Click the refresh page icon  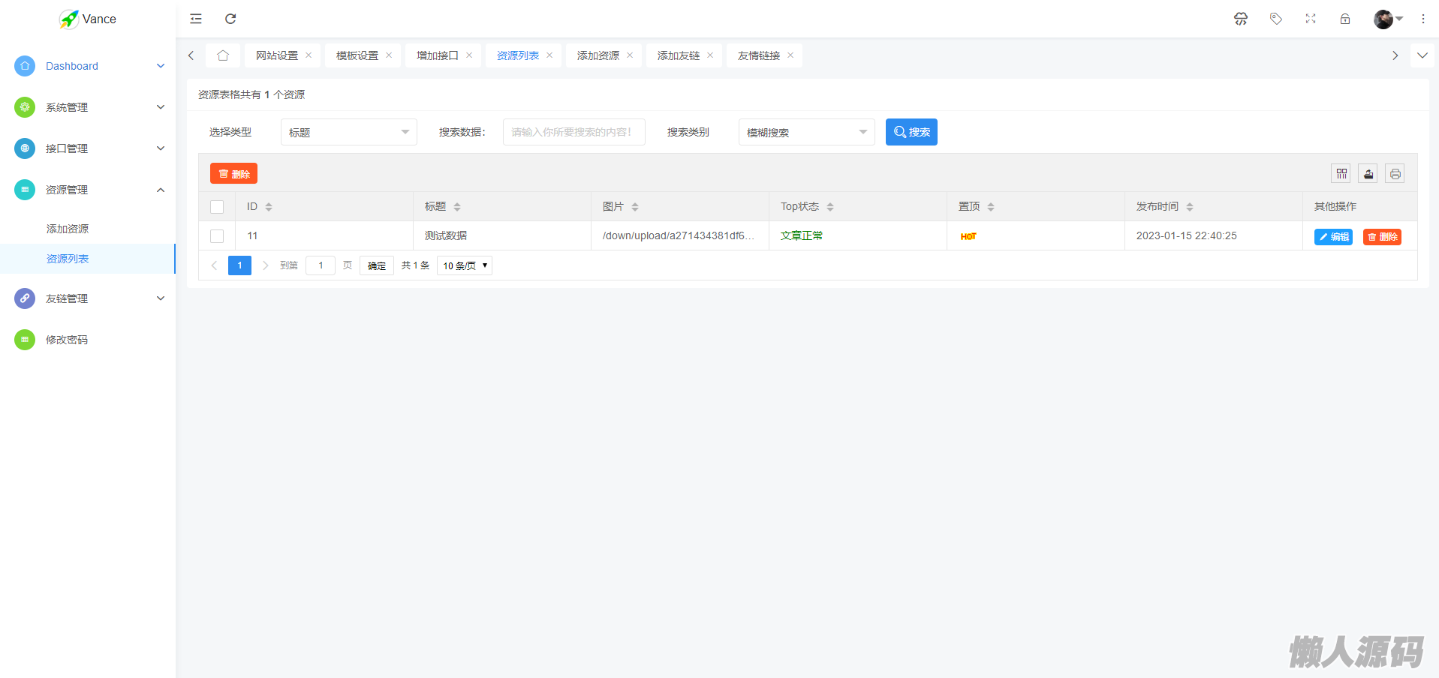click(x=230, y=19)
